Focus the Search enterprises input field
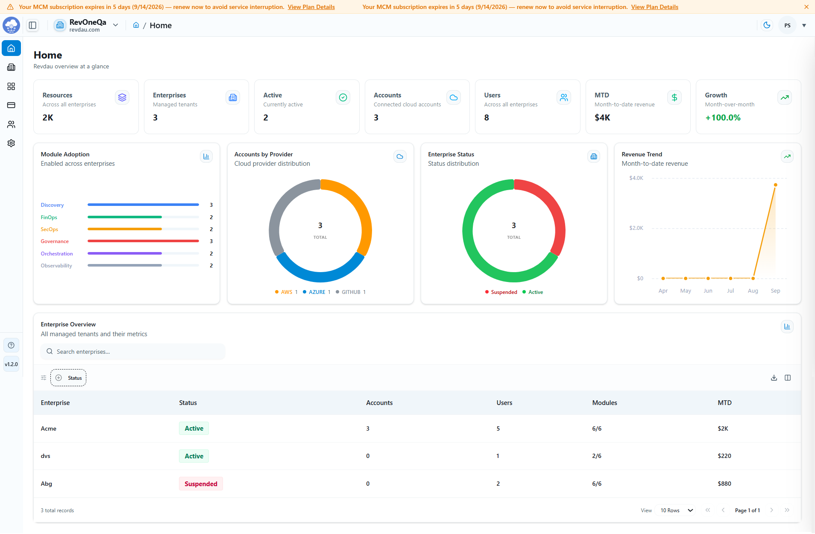 133,352
